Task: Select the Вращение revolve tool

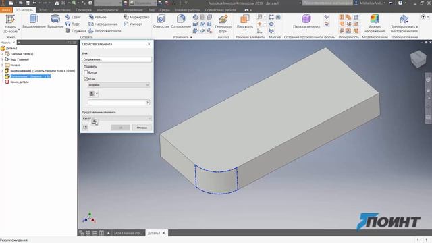Action: click(x=55, y=22)
